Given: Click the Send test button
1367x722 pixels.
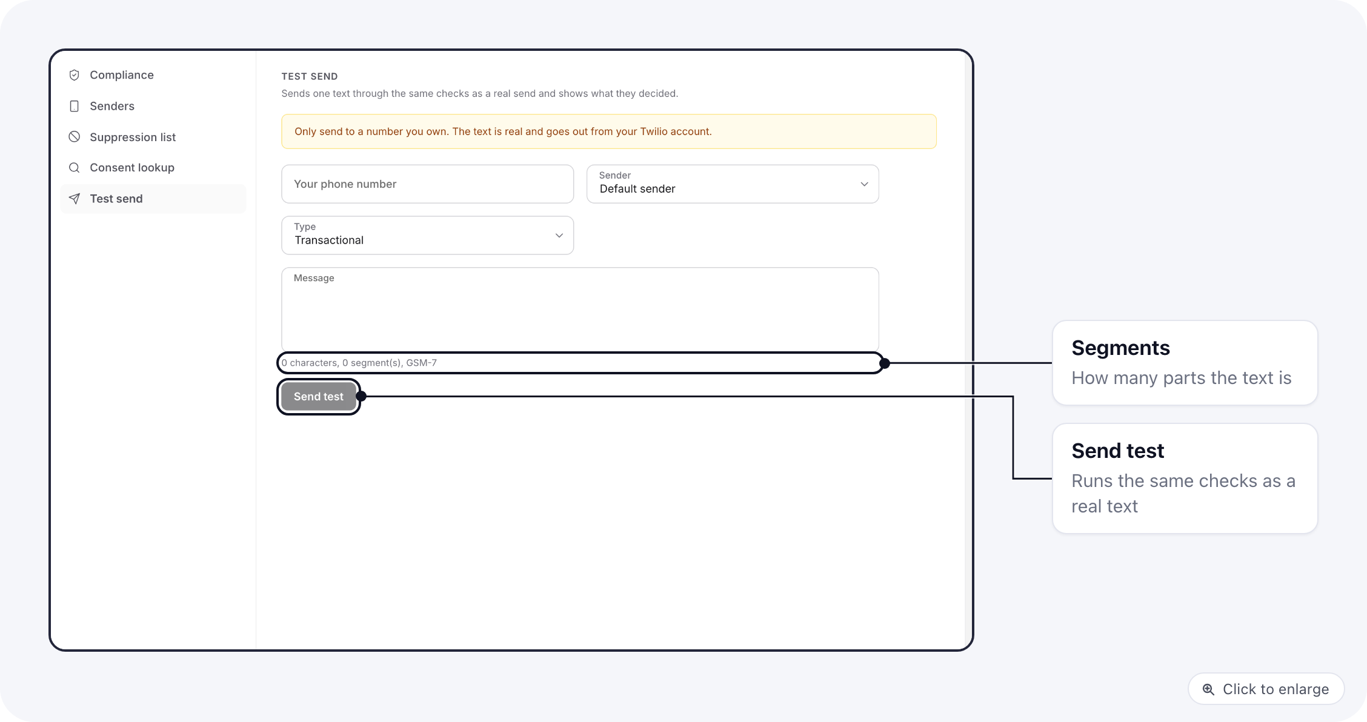Looking at the screenshot, I should tap(319, 397).
